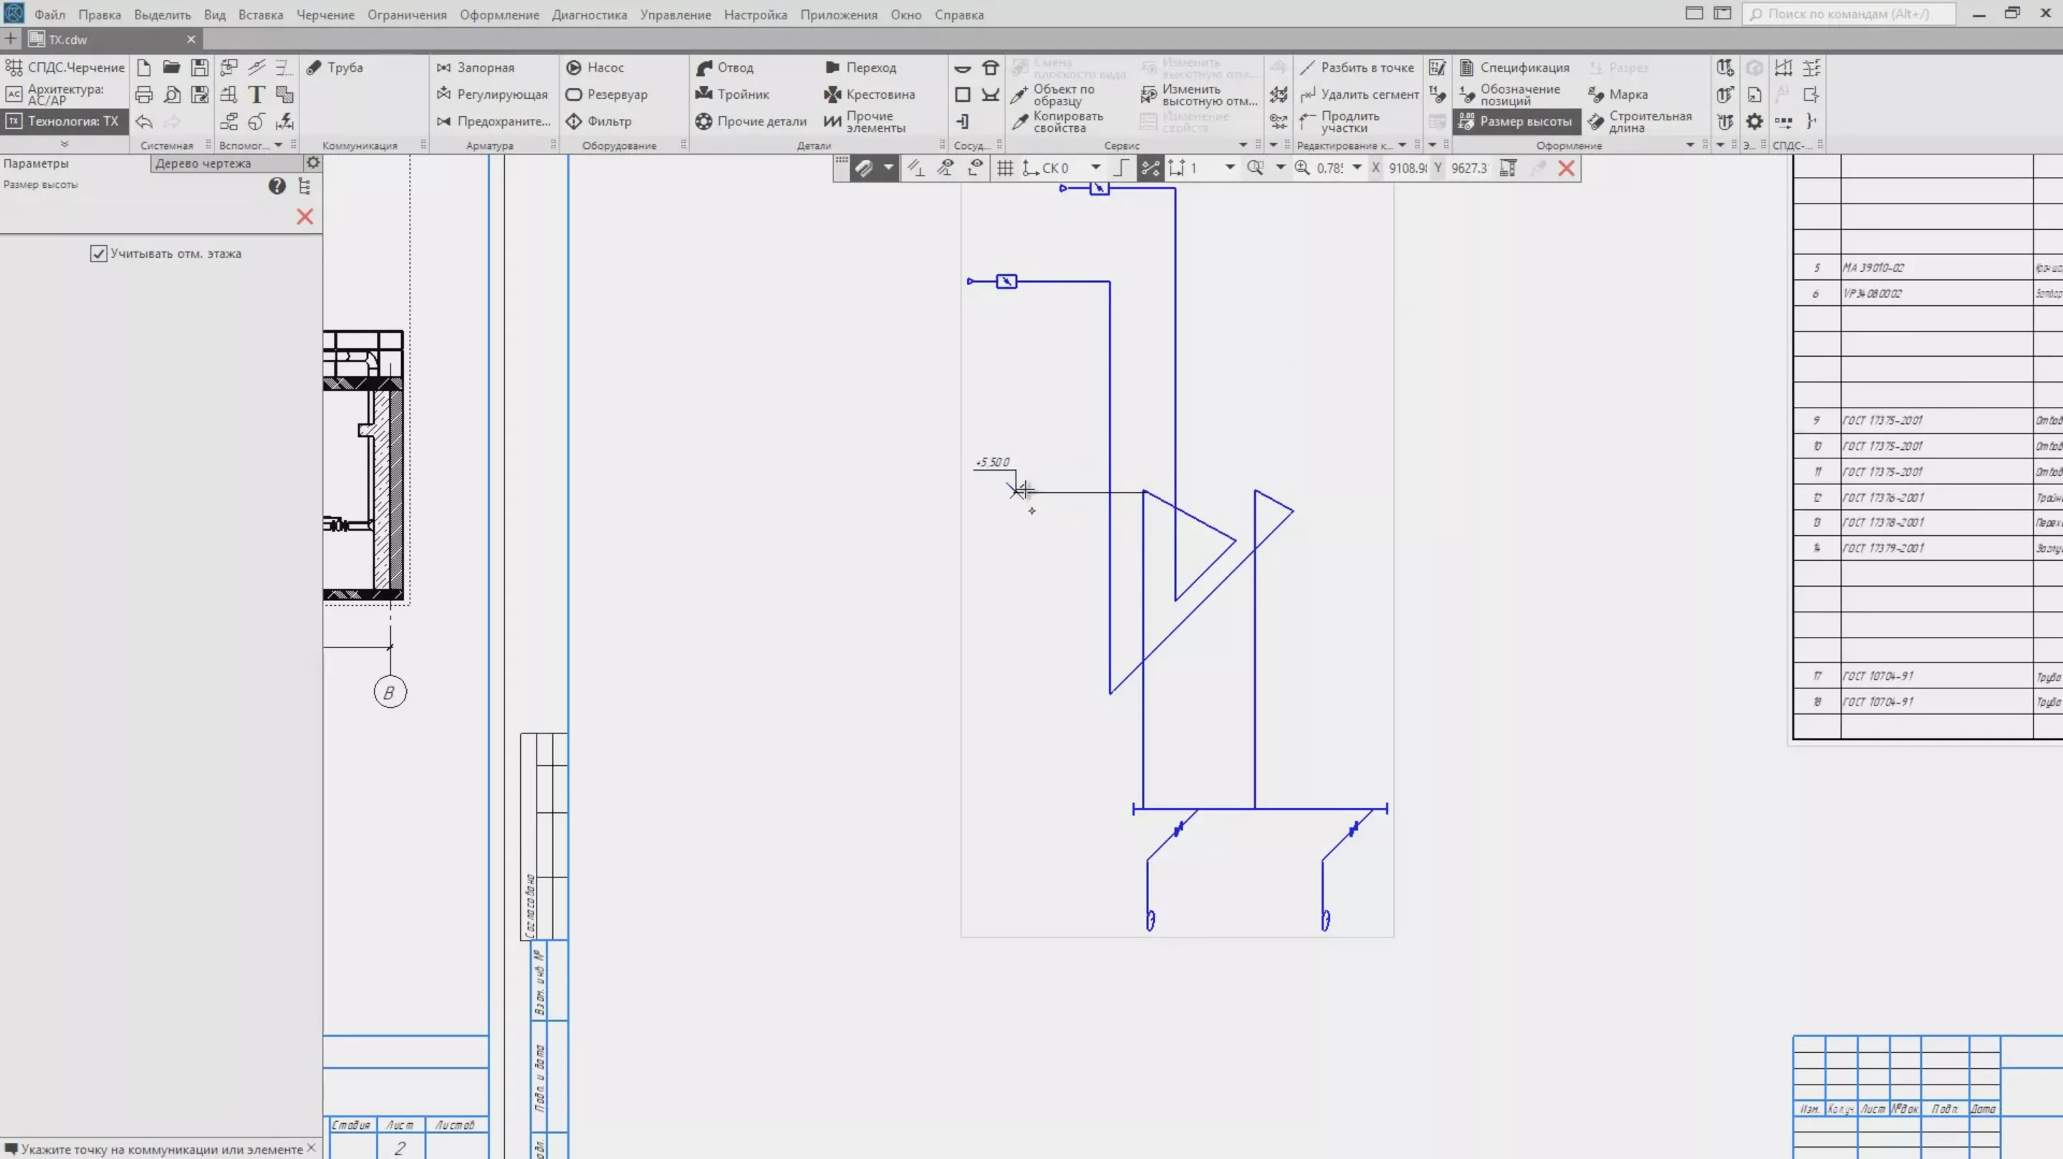
Task: Open the Черчение menu
Action: (324, 14)
